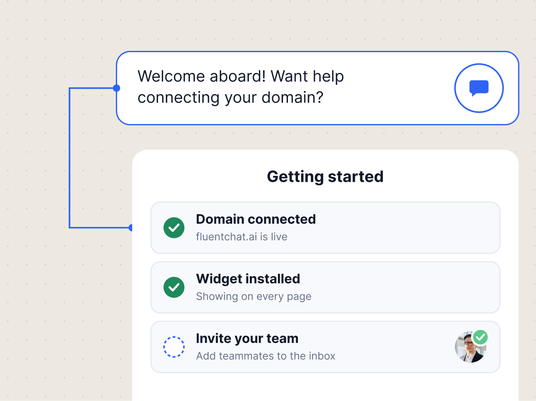This screenshot has width=536, height=401.
Task: Select the Domain connected card
Action: click(x=325, y=228)
